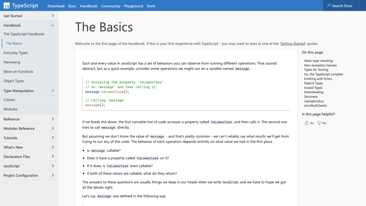Image resolution: width=366 pixels, height=206 pixels.
Task: Click the thumbs down No icon
Action: pos(319,123)
